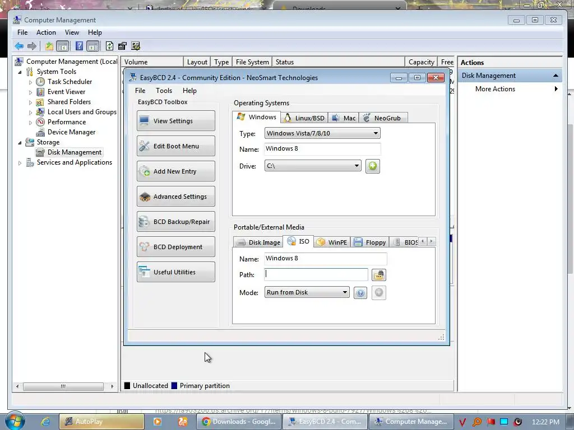This screenshot has width=574, height=430.
Task: Click the grey round button beside the help icon
Action: (x=378, y=292)
